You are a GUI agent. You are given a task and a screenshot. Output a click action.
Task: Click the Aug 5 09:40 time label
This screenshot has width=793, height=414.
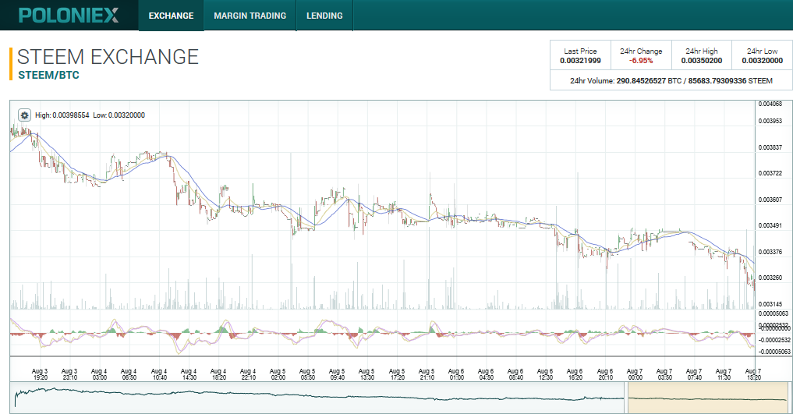(337, 374)
